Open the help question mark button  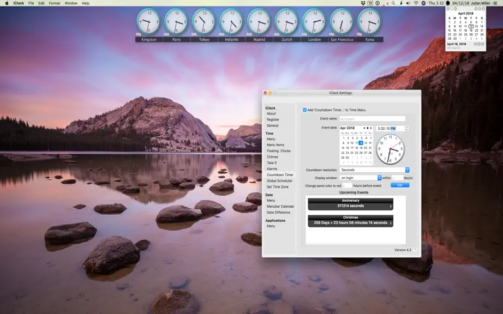pyautogui.click(x=415, y=250)
